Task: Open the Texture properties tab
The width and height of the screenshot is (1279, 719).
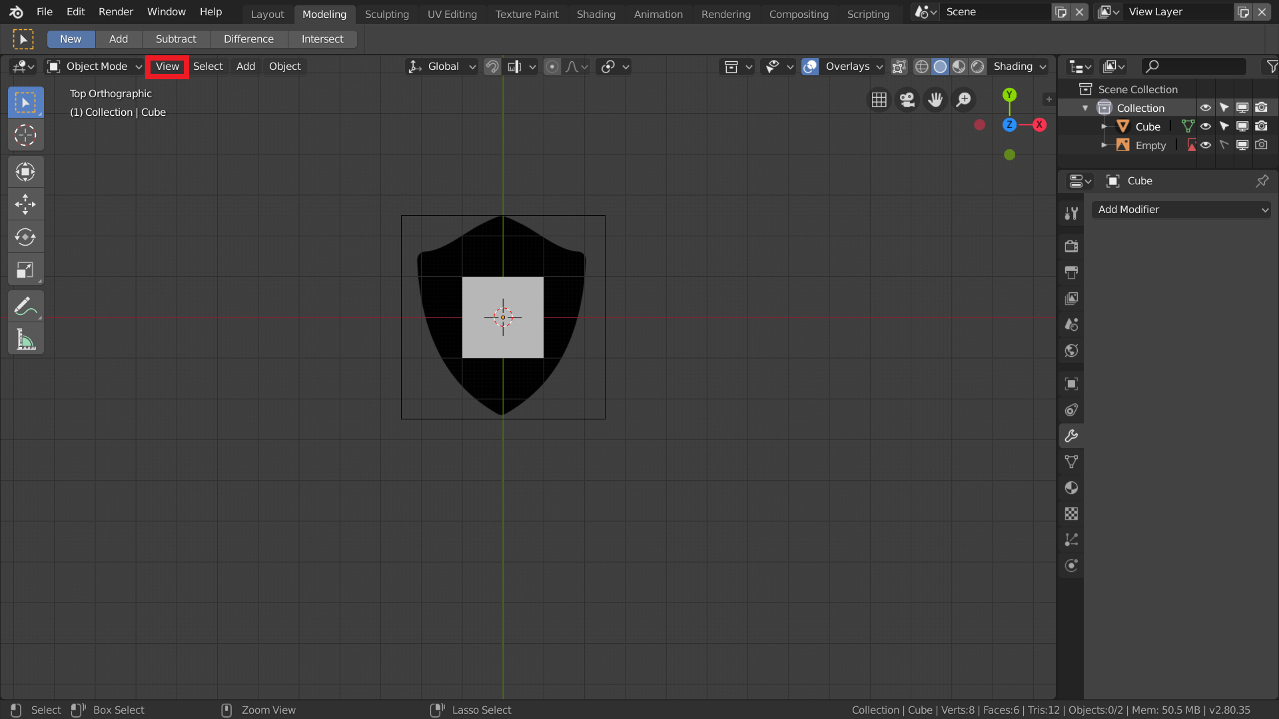Action: (x=1071, y=514)
